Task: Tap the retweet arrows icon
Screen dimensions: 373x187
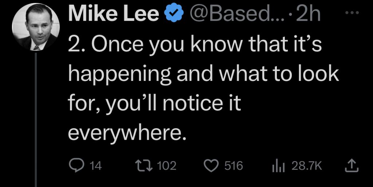Action: (143, 165)
